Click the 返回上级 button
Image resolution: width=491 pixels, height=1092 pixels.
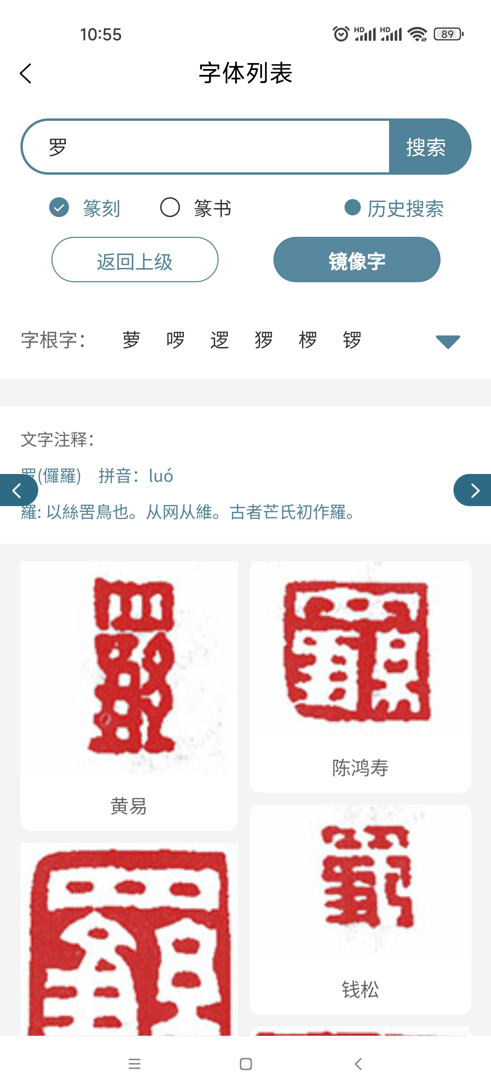click(x=135, y=259)
